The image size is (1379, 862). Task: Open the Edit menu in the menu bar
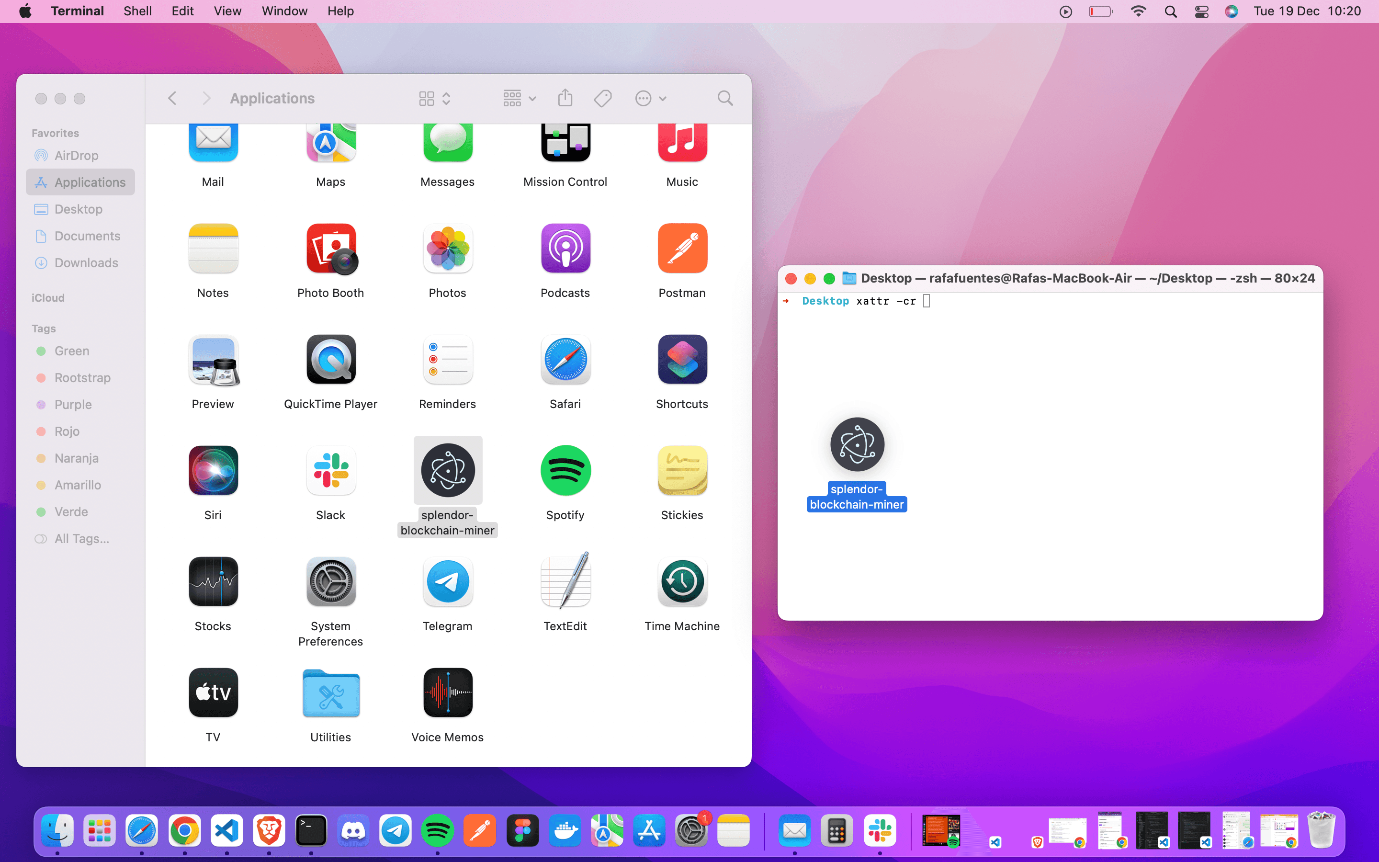(182, 11)
